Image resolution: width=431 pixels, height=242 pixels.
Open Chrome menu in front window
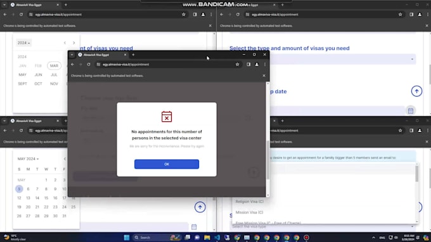265,64
